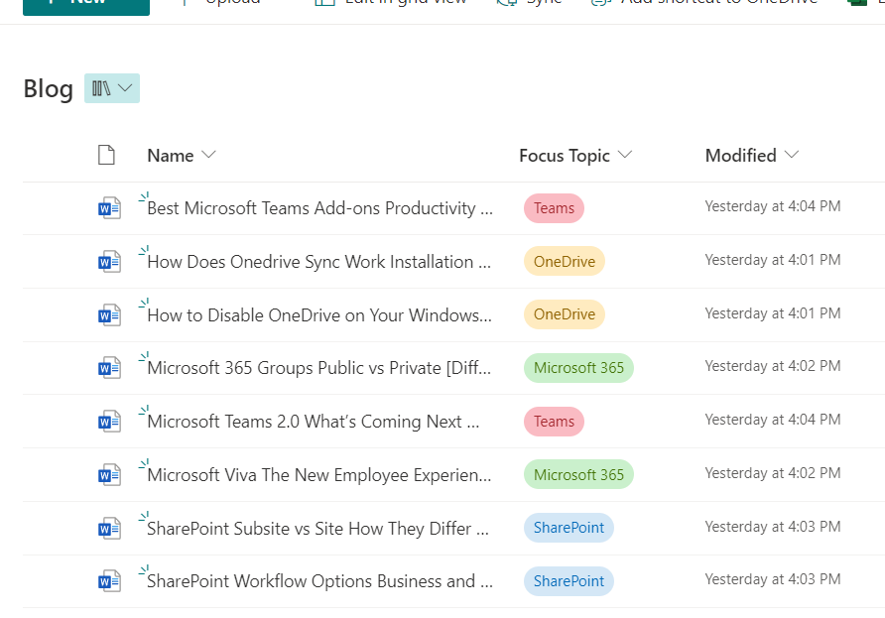Click modified time of SharePoint Subsite vs Site row
Viewport: 885px width, 618px height.
coord(773,527)
